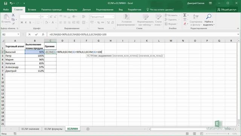Click Format Painter brush icon
The width and height of the screenshot is (241, 136).
click(13, 23)
